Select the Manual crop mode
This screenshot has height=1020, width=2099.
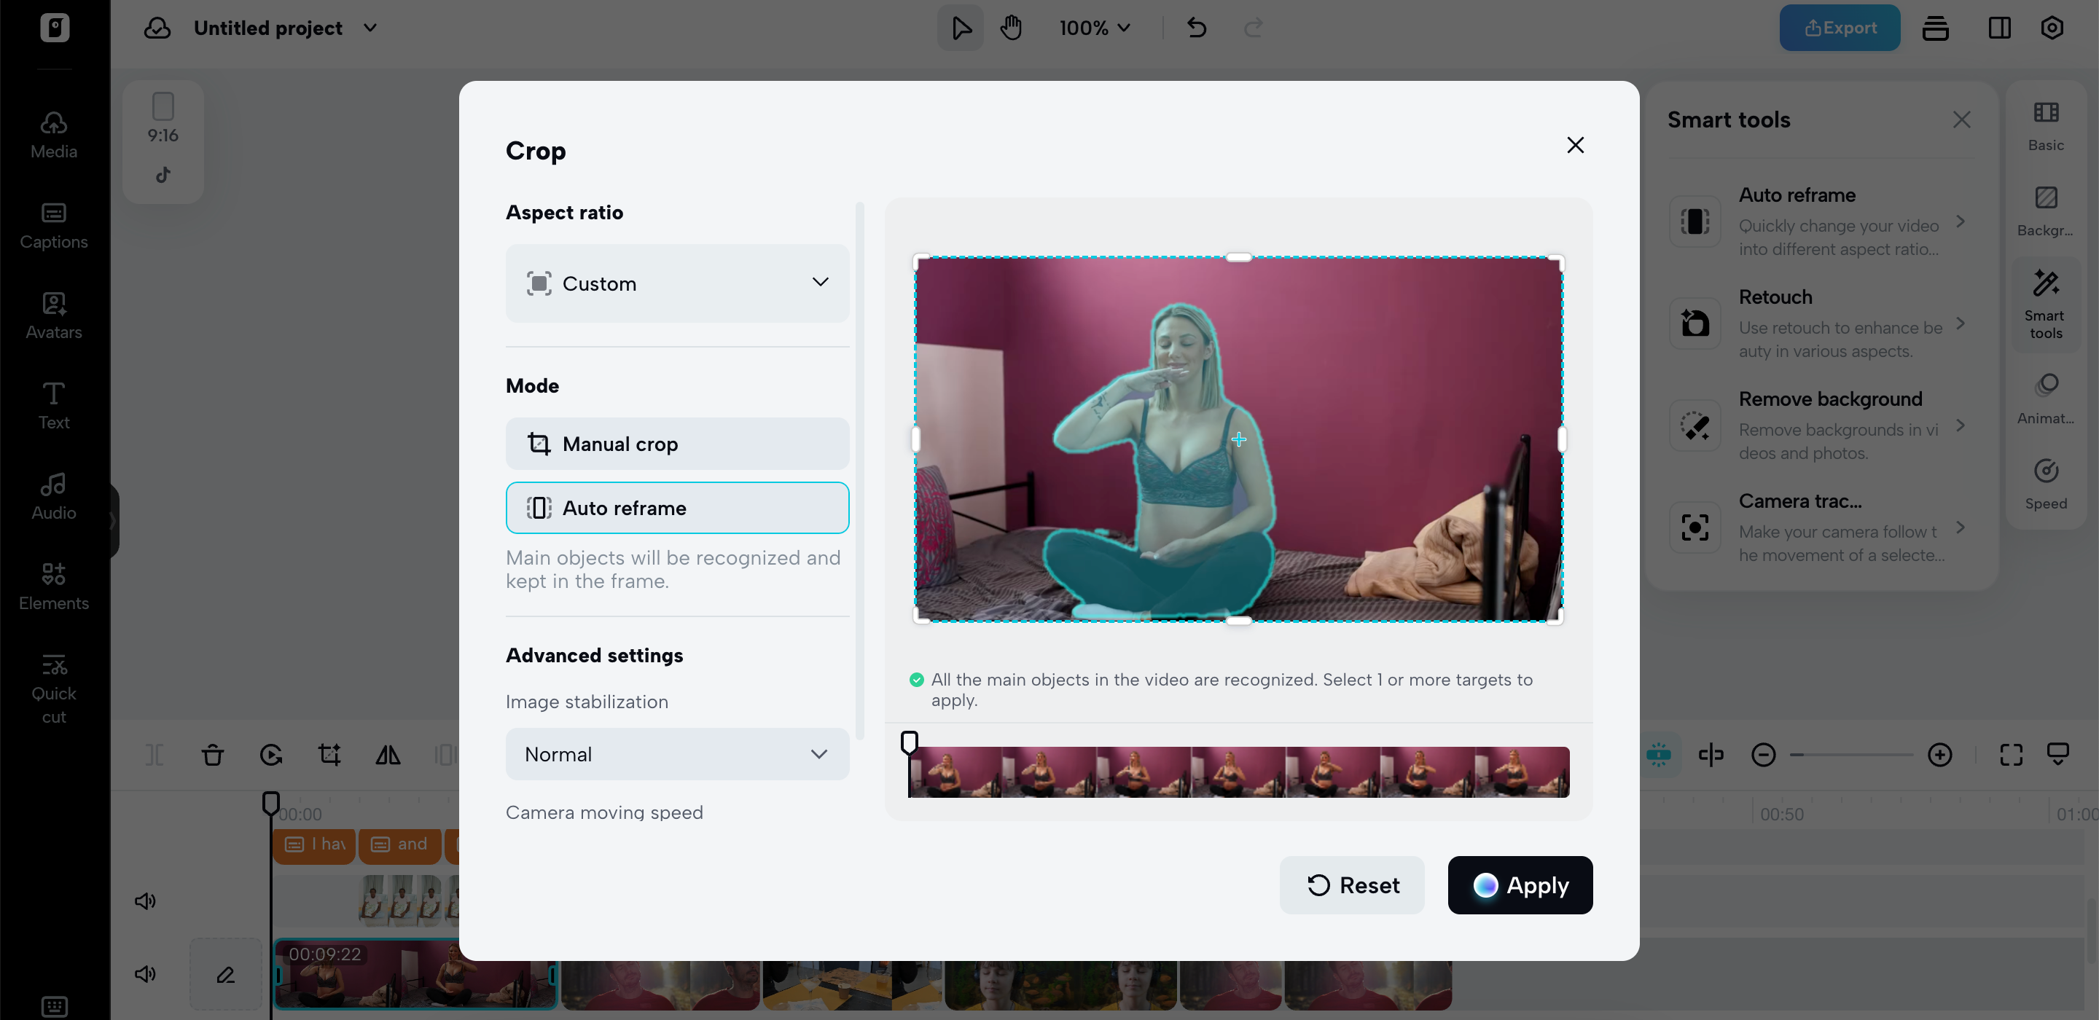point(677,443)
